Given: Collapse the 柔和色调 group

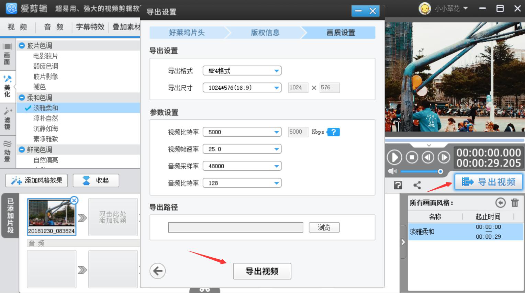Looking at the screenshot, I should 22,98.
